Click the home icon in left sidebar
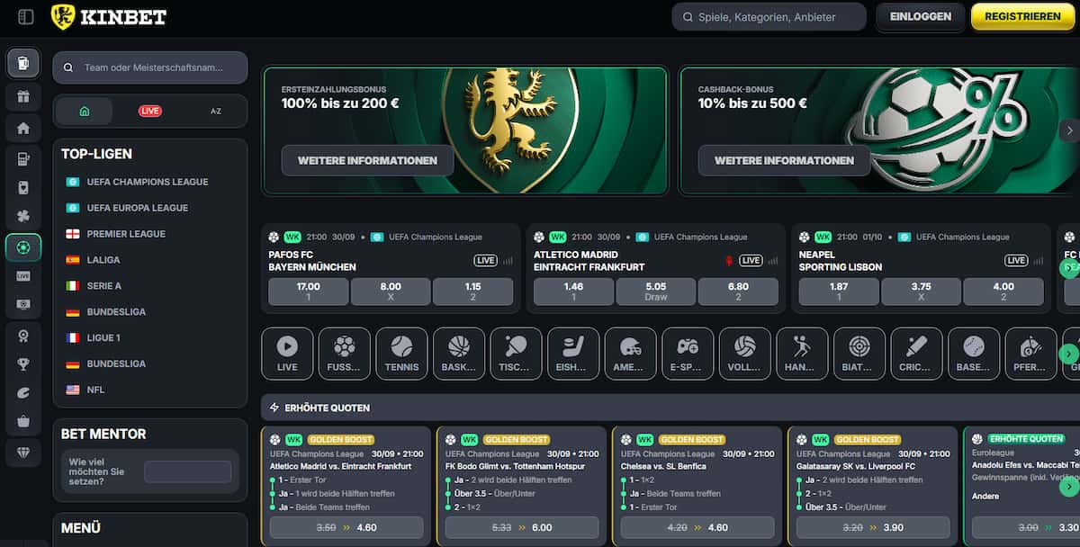This screenshot has height=547, width=1080. tap(23, 128)
